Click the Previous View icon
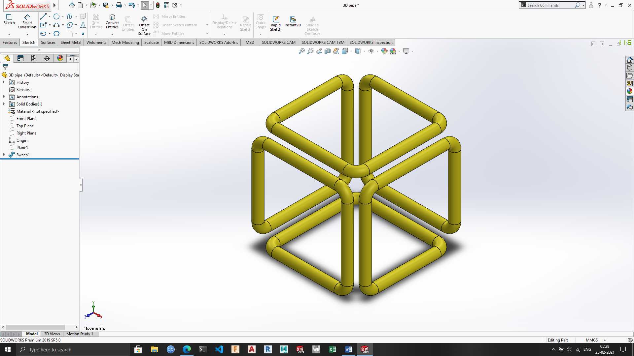 pyautogui.click(x=319, y=51)
